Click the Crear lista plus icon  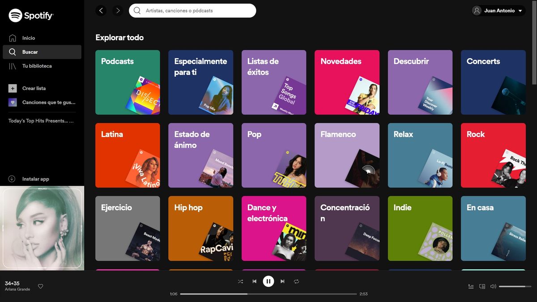[12, 88]
